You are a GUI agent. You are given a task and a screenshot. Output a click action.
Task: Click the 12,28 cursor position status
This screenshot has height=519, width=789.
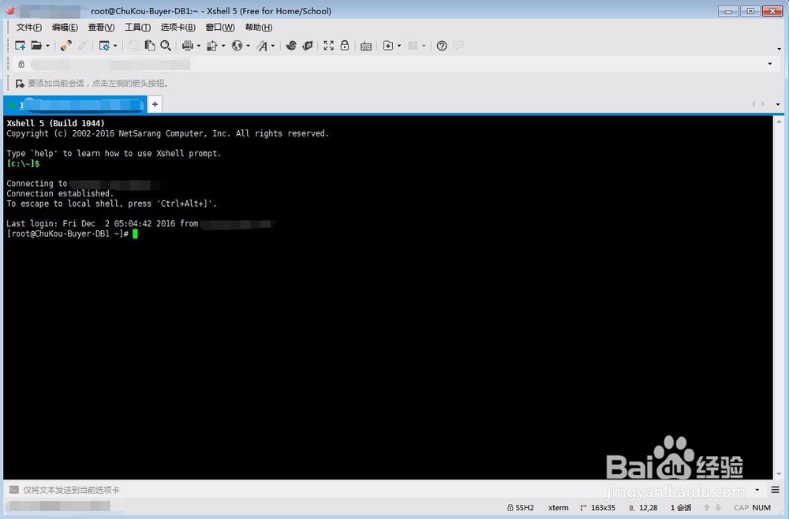click(643, 507)
